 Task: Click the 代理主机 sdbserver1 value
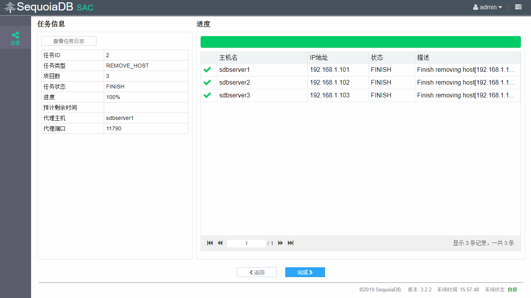pyautogui.click(x=120, y=118)
